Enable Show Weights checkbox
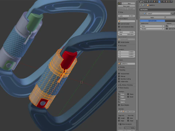The width and height of the screenshot is (175, 131). click(119, 105)
